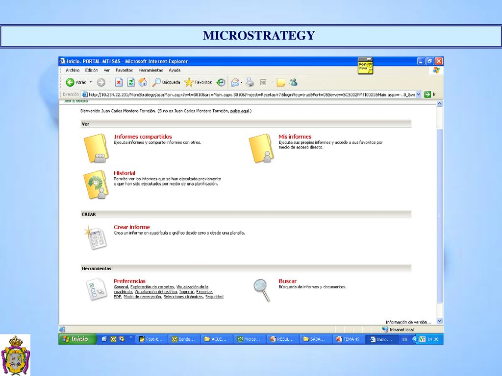The image size is (502, 376).
Task: Open the Favoritos menu in menu bar
Action: tap(124, 70)
